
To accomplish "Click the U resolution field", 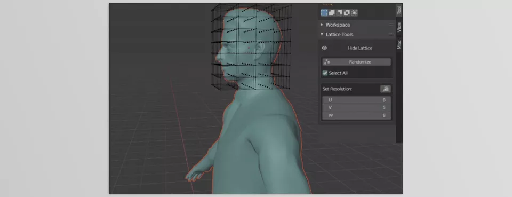I will pos(357,100).
